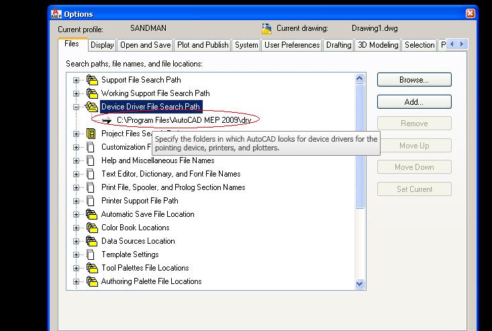Open the 3D Modeling tab
This screenshot has height=331, width=492.
tap(378, 45)
